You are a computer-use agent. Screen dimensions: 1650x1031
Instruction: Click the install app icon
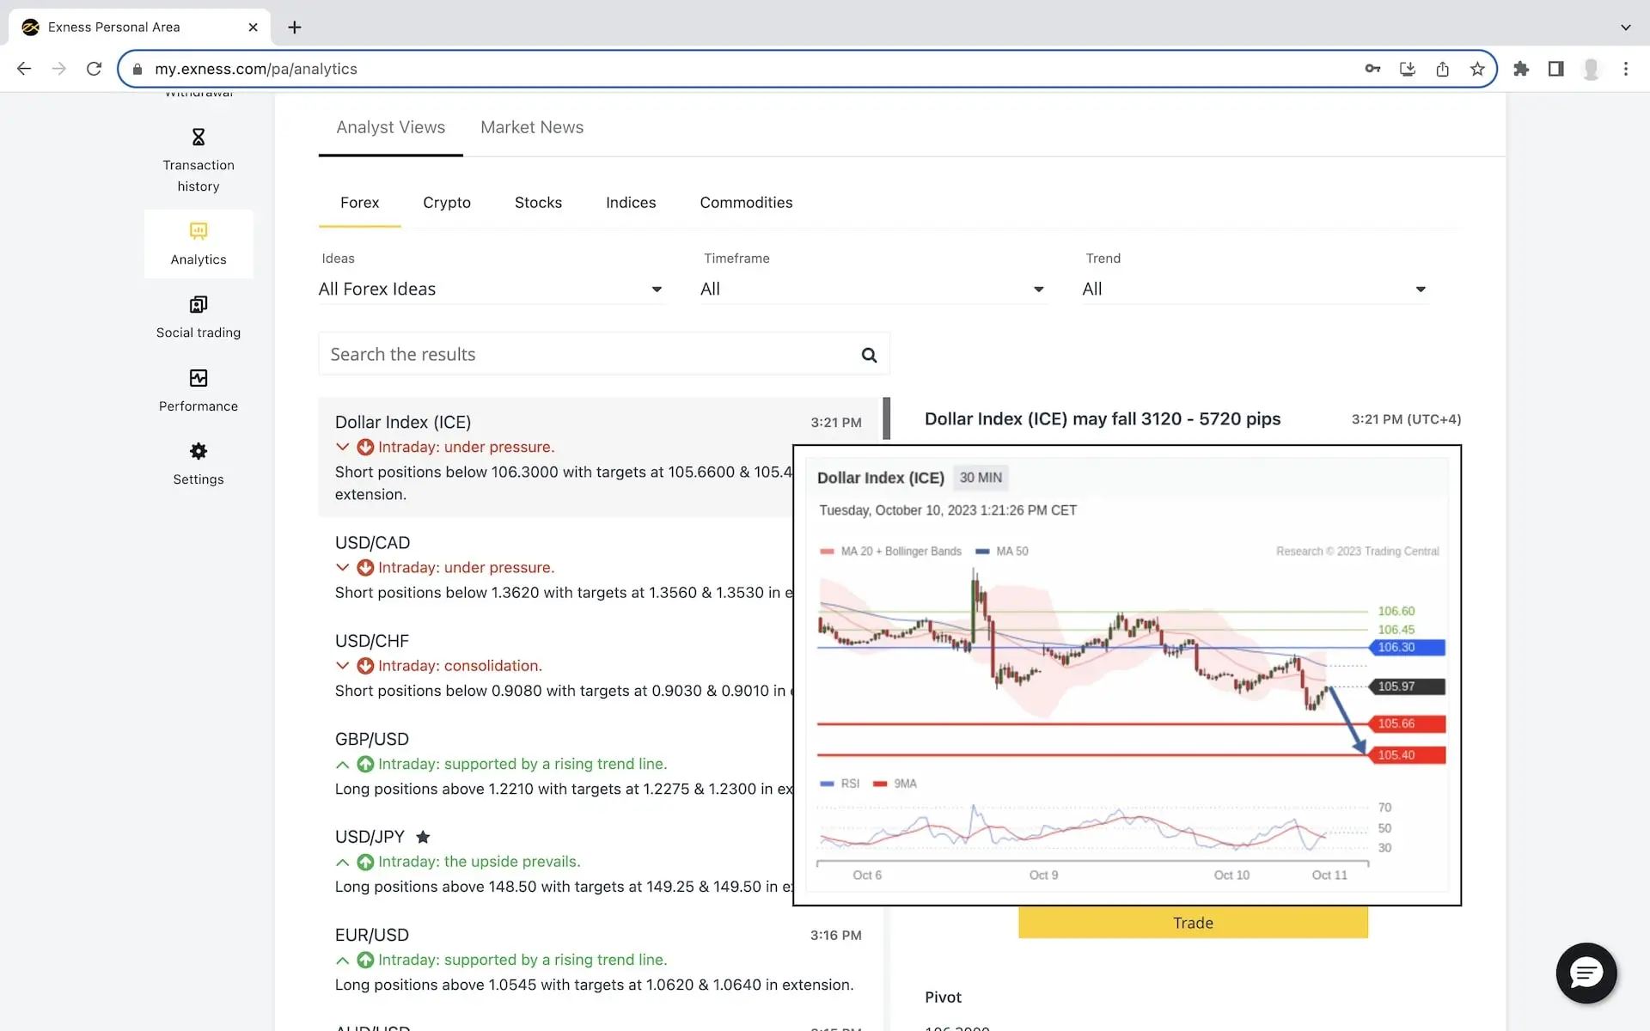pyautogui.click(x=1407, y=69)
